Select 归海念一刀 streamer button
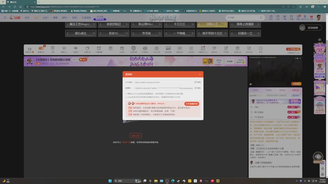The image size is (328, 184). (245, 33)
